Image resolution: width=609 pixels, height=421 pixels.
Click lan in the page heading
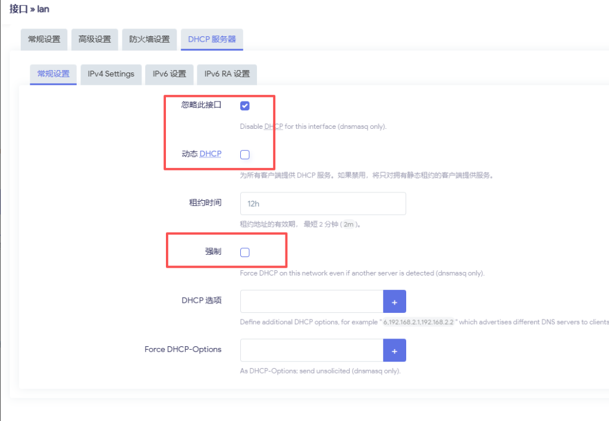(42, 9)
